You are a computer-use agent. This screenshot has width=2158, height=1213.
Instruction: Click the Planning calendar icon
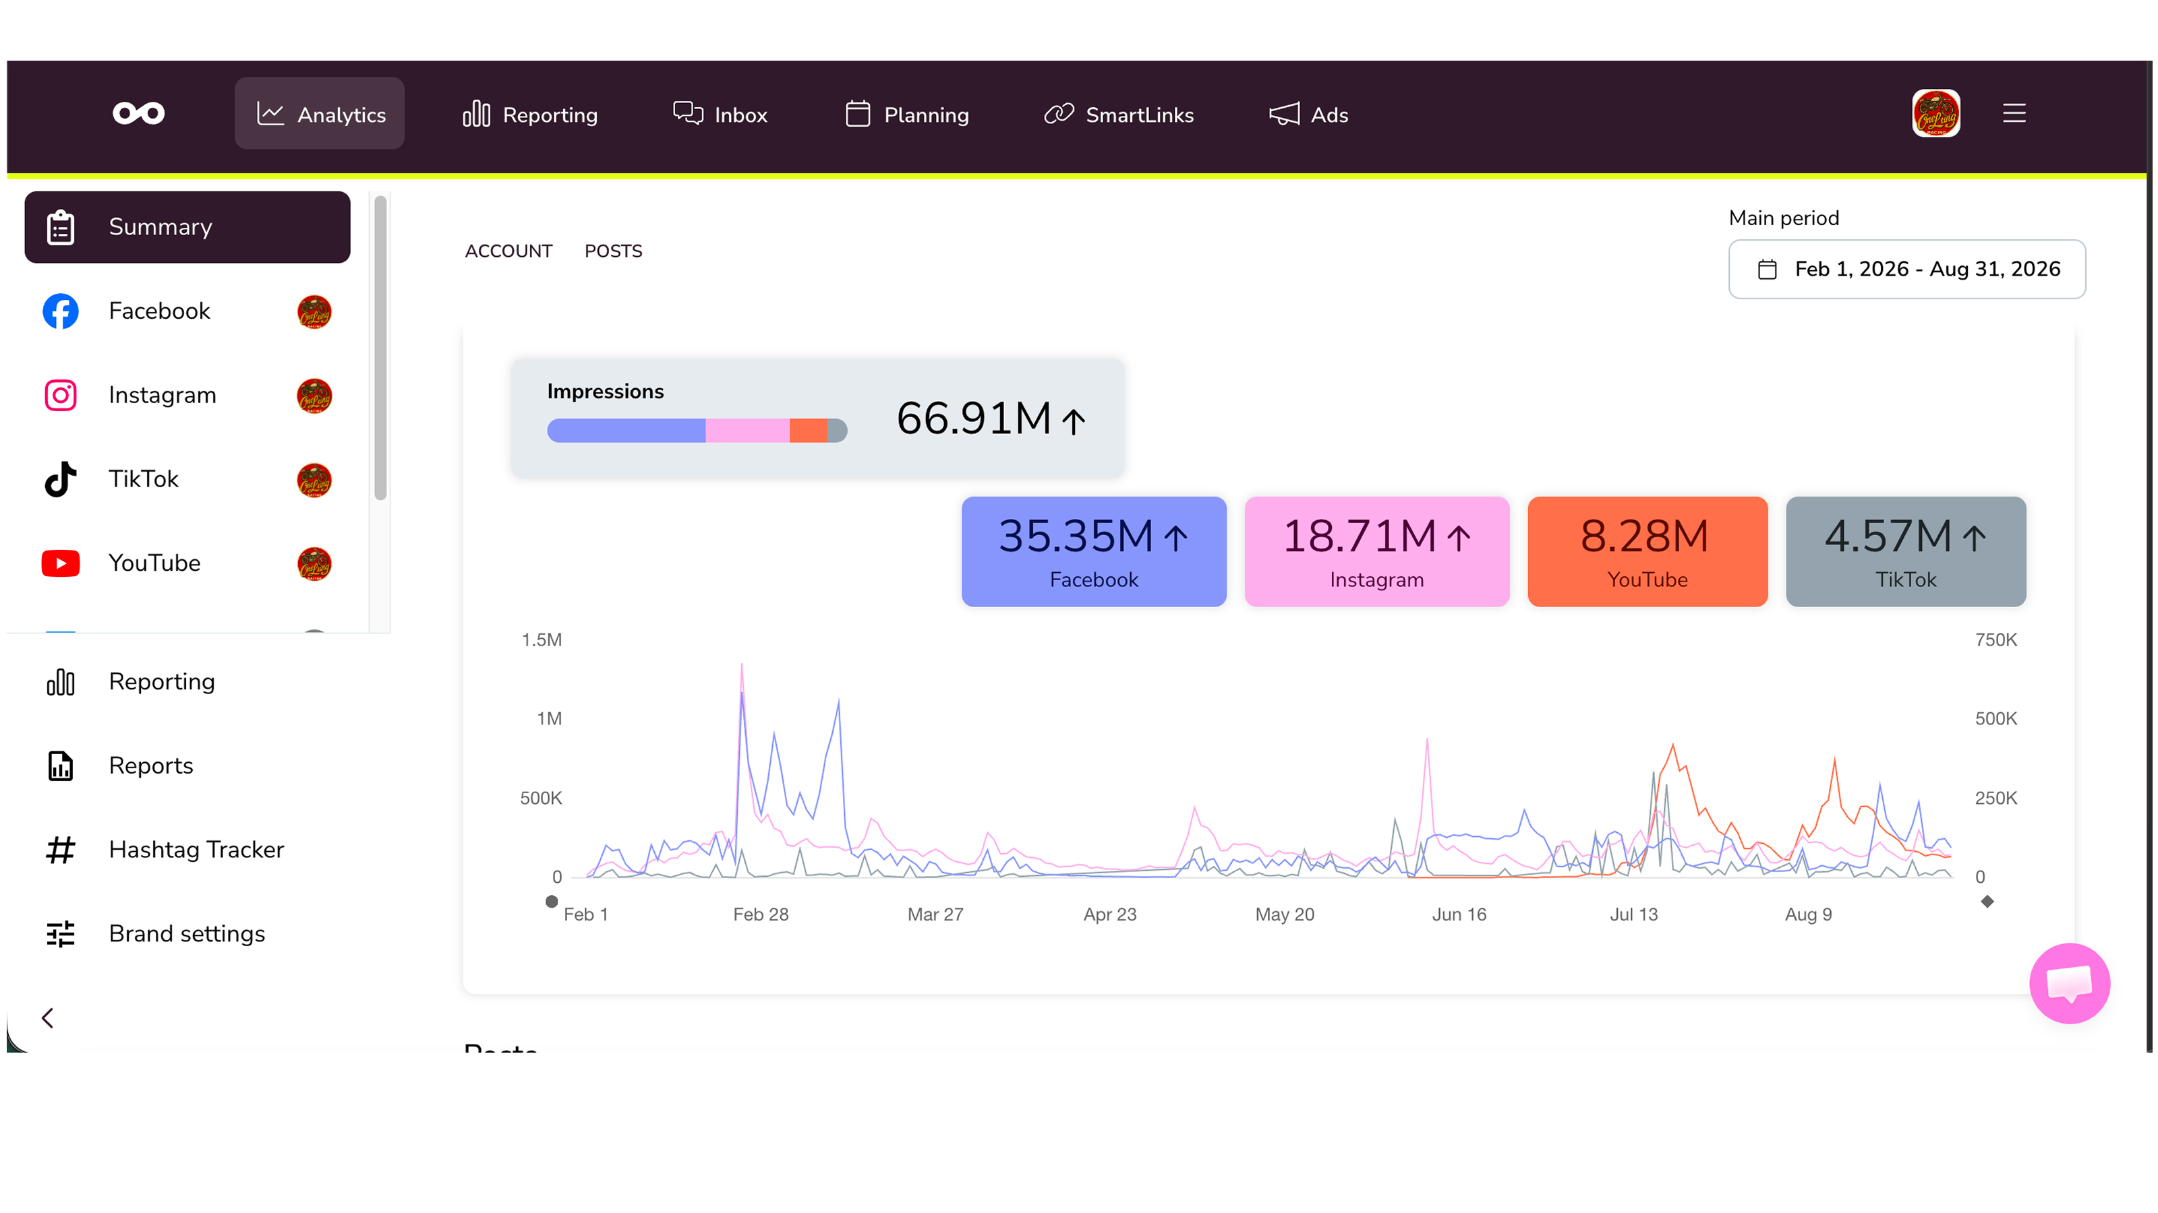pyautogui.click(x=858, y=113)
